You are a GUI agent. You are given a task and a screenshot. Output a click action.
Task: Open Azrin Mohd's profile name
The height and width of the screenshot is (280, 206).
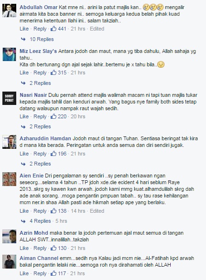34,233
